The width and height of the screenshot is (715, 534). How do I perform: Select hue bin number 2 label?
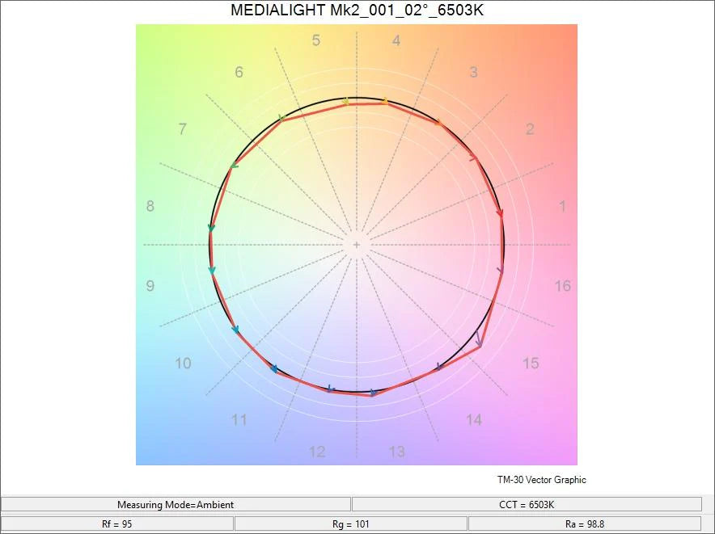tap(530, 129)
